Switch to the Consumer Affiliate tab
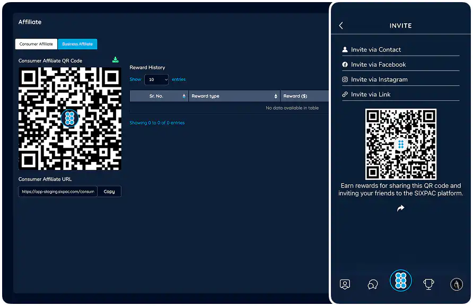The height and width of the screenshot is (306, 473). pos(36,44)
